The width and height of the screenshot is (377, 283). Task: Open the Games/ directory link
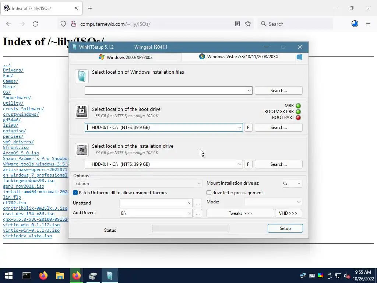pos(11,81)
